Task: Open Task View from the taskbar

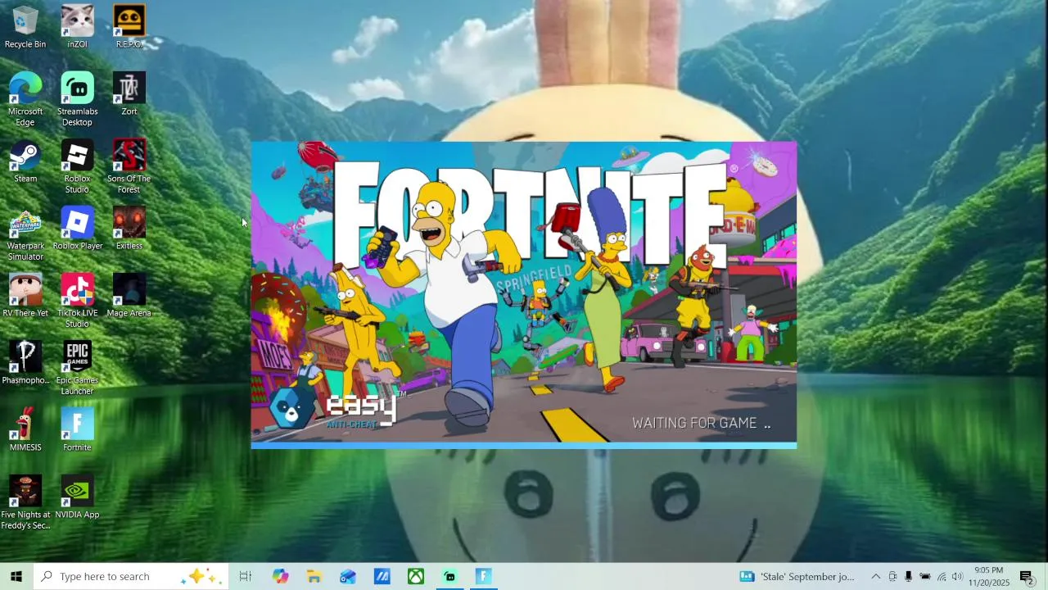Action: (245, 576)
